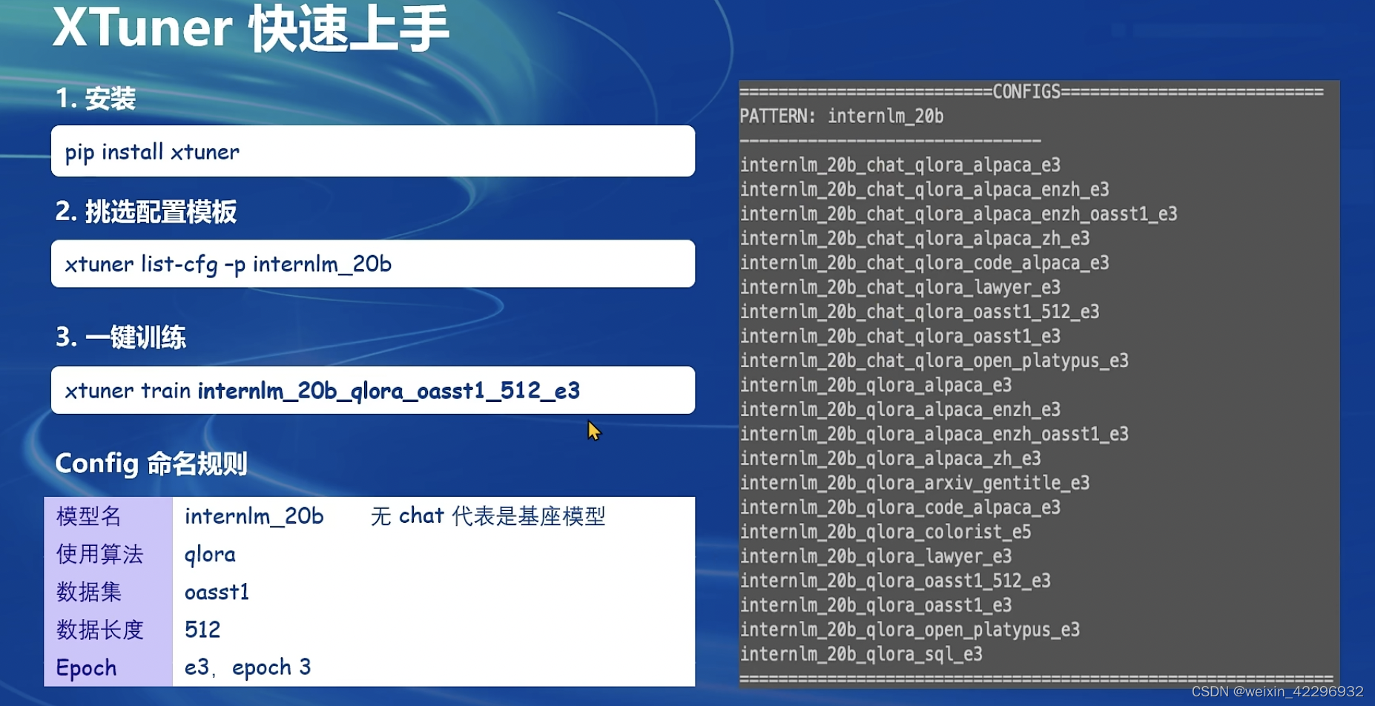
Task: Click the '3. 一键训练' heading
Action: click(121, 337)
